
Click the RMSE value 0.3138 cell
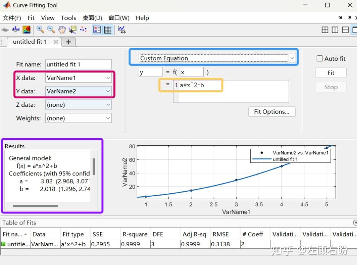tap(225, 244)
